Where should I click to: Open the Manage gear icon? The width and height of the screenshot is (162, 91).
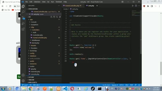tap(23, 81)
